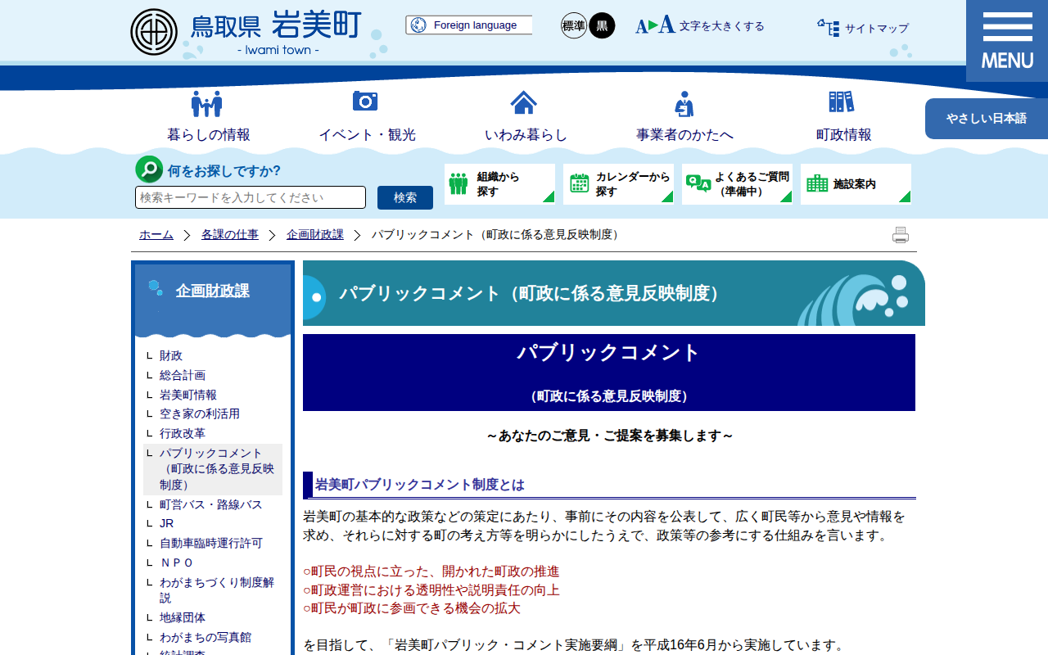Image resolution: width=1048 pixels, height=655 pixels.
Task: Click the 検索 search button
Action: (405, 197)
